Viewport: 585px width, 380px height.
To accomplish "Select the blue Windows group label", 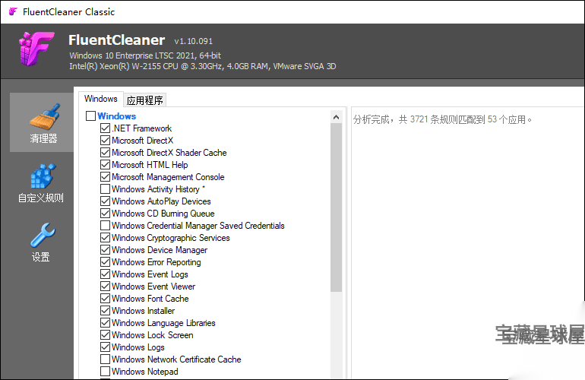I will point(117,116).
